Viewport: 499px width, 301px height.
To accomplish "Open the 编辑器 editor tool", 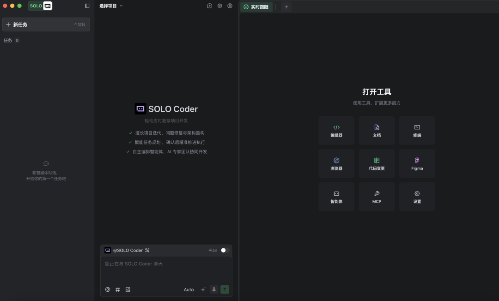I will tap(336, 131).
